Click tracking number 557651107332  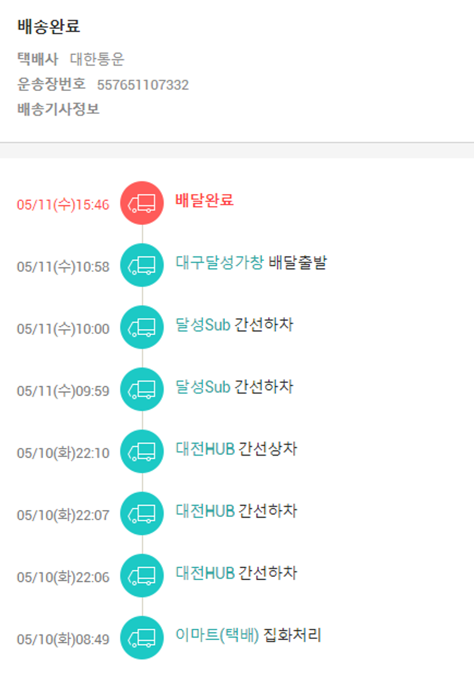click(143, 85)
